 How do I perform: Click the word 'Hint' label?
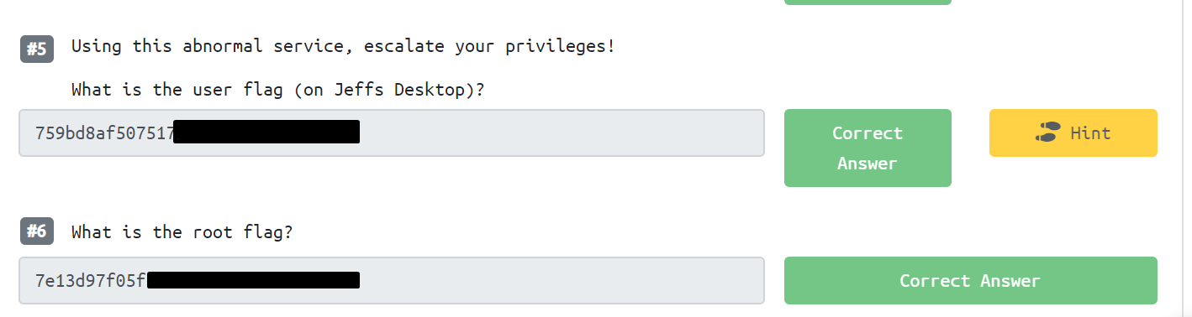pos(1090,133)
